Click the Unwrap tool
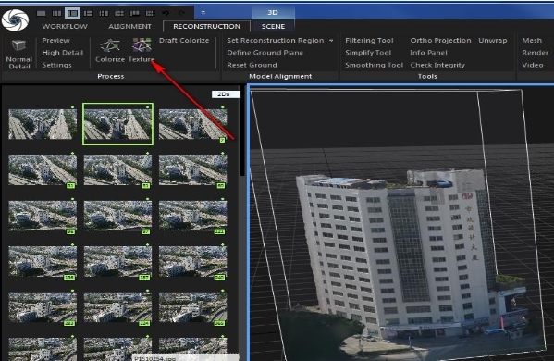The height and width of the screenshot is (361, 554). point(493,41)
